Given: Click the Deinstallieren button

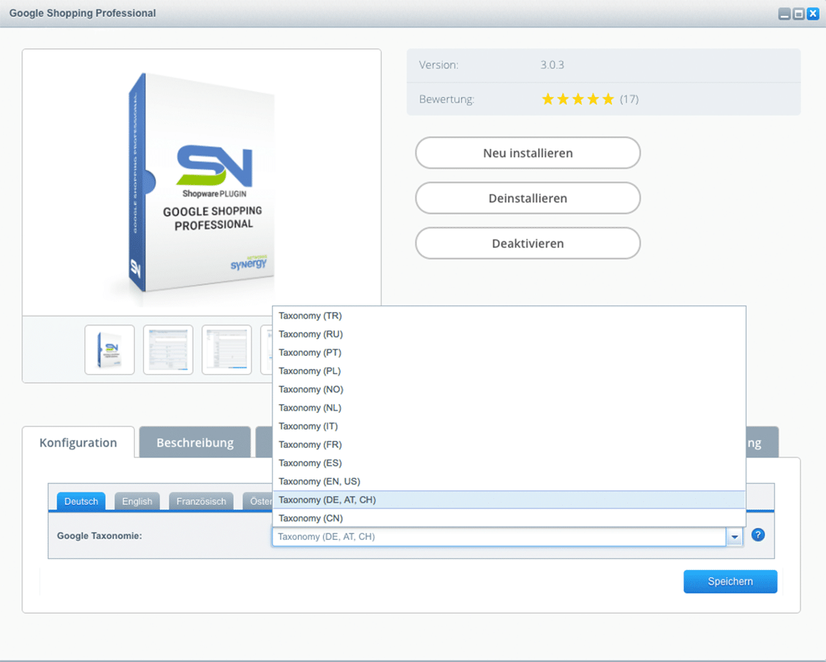Looking at the screenshot, I should (x=528, y=198).
